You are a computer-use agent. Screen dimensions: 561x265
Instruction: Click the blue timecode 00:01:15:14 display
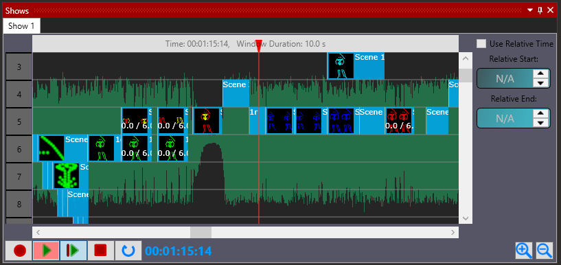click(178, 251)
